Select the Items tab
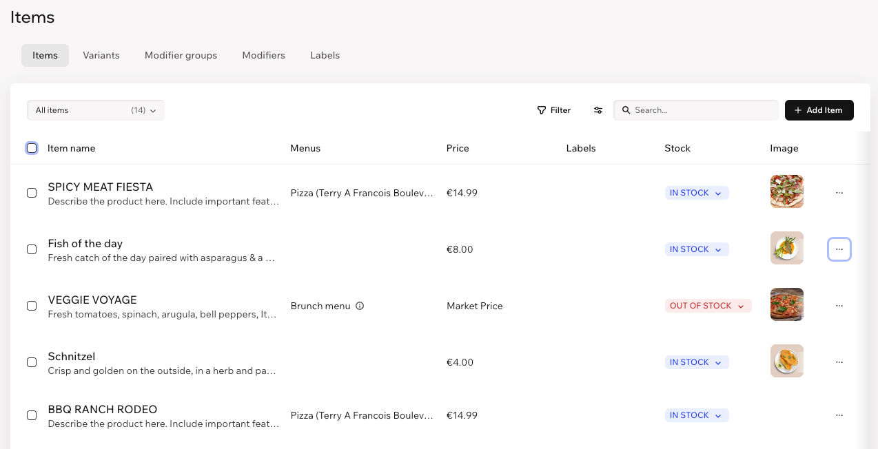 45,55
